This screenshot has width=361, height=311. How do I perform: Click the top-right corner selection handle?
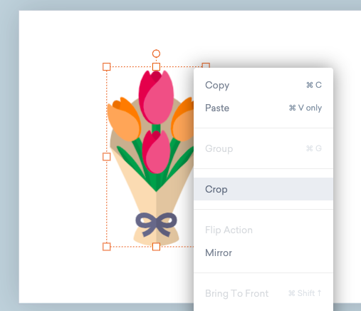(206, 65)
